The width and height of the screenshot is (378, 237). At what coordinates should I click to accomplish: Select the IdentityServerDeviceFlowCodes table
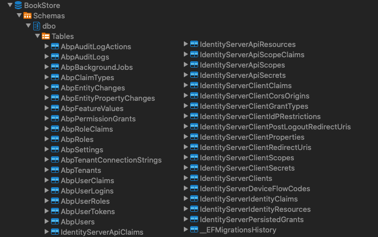(255, 188)
